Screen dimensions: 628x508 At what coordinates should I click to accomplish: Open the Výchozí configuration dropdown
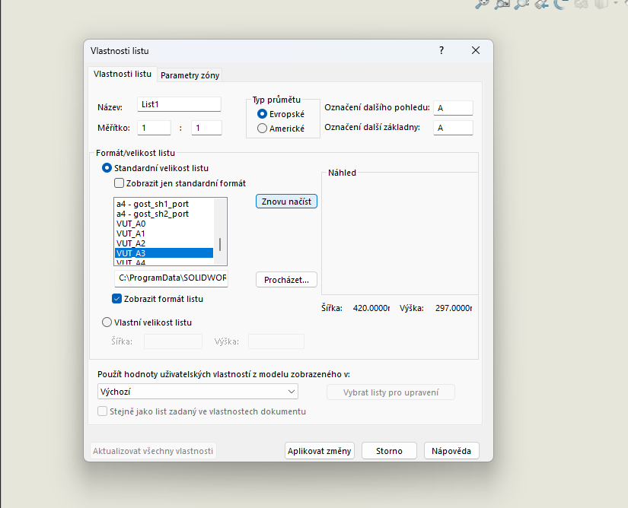198,392
